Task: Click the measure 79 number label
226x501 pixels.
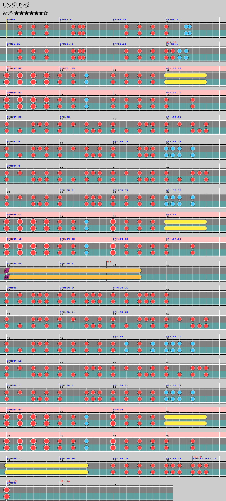Action: coord(115,485)
